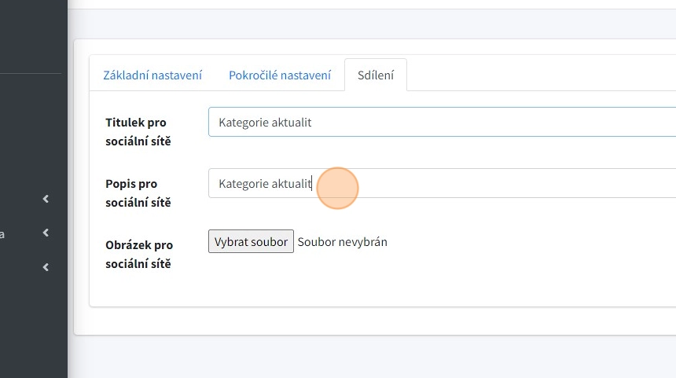Select the Sdílení tab
The height and width of the screenshot is (378, 676).
pos(376,75)
